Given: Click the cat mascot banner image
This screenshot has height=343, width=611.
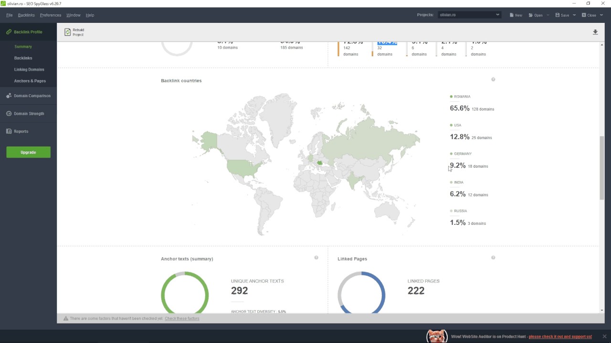Looking at the screenshot, I should (437, 336).
